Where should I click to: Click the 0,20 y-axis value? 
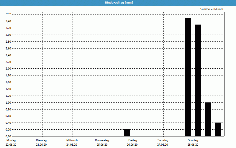8,130
